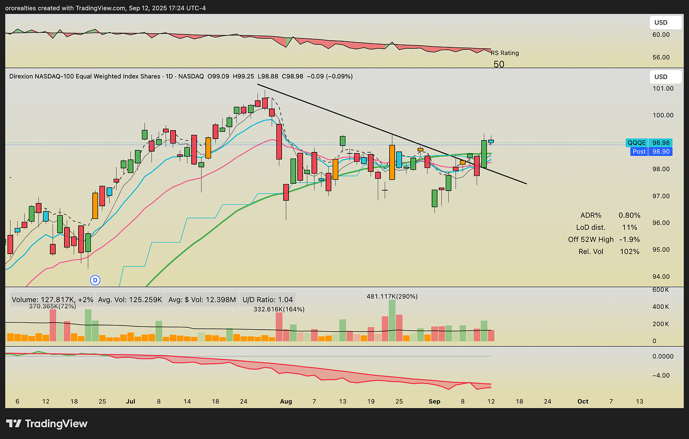Click the Jul label on time axis
Viewport: 689px width, 439px height.
pos(131,401)
